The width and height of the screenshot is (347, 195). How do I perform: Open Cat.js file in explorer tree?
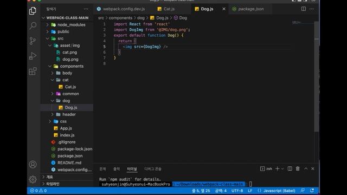[x=67, y=87]
